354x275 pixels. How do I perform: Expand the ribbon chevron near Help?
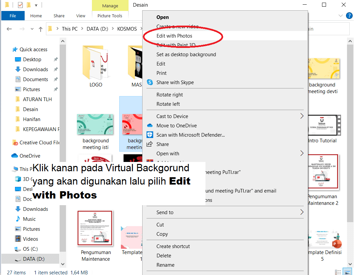coord(341,16)
